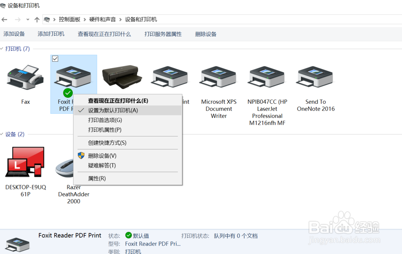This screenshot has height=254, width=402.
Task: Select the Fax printer icon
Action: (25, 77)
